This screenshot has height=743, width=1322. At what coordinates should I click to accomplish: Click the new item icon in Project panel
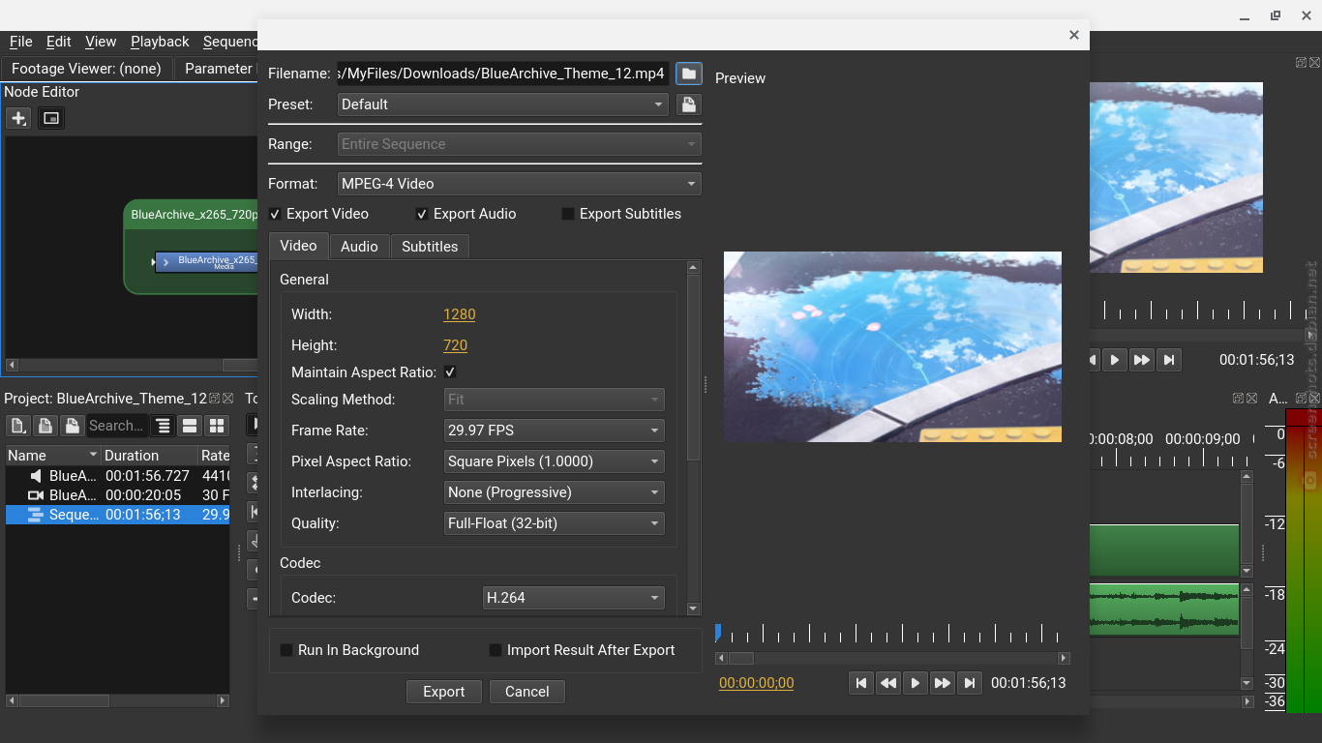pos(18,426)
